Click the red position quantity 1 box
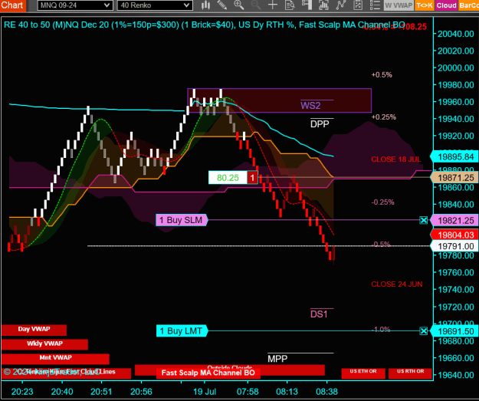479x401 pixels. tap(252, 178)
